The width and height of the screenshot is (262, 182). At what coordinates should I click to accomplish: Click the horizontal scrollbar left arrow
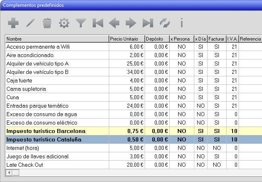click(8, 172)
